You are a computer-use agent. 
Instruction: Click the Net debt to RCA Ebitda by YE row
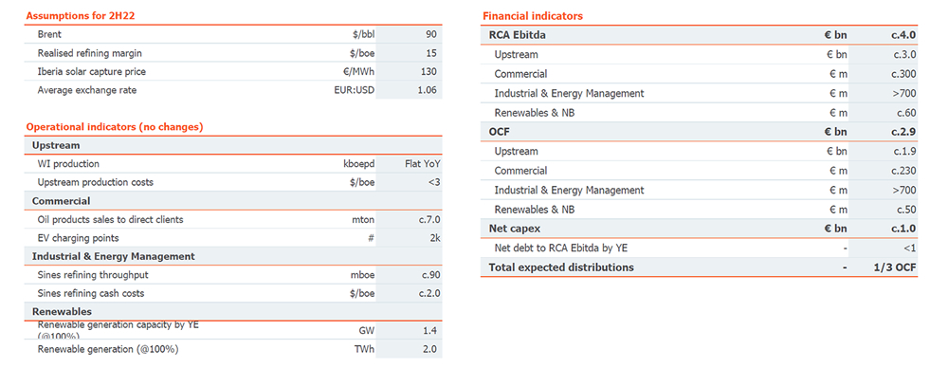click(699, 248)
